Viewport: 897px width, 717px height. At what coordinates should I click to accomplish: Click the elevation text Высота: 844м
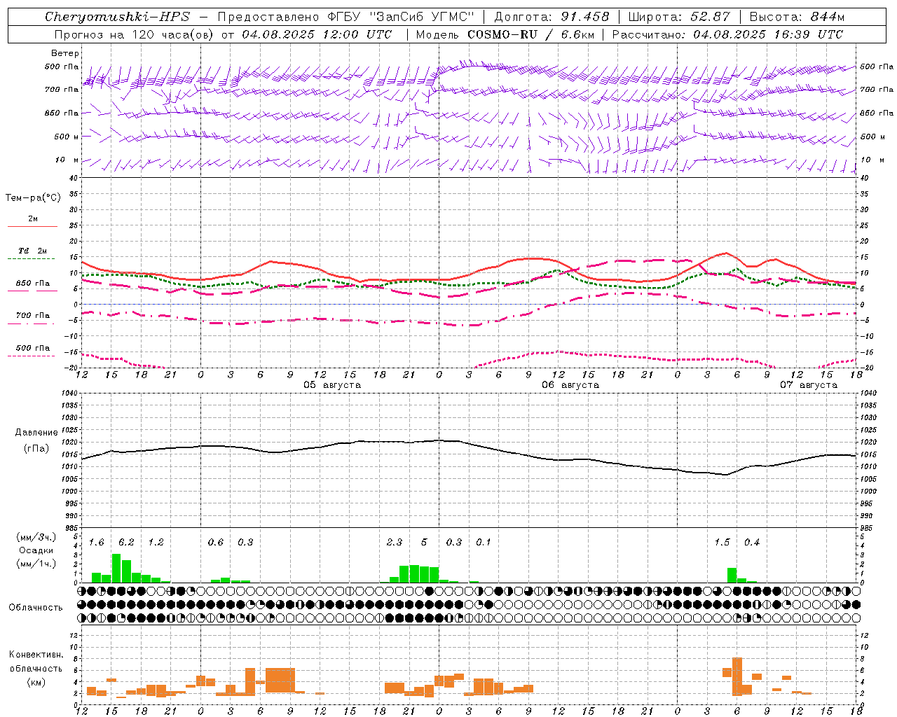pyautogui.click(x=797, y=17)
